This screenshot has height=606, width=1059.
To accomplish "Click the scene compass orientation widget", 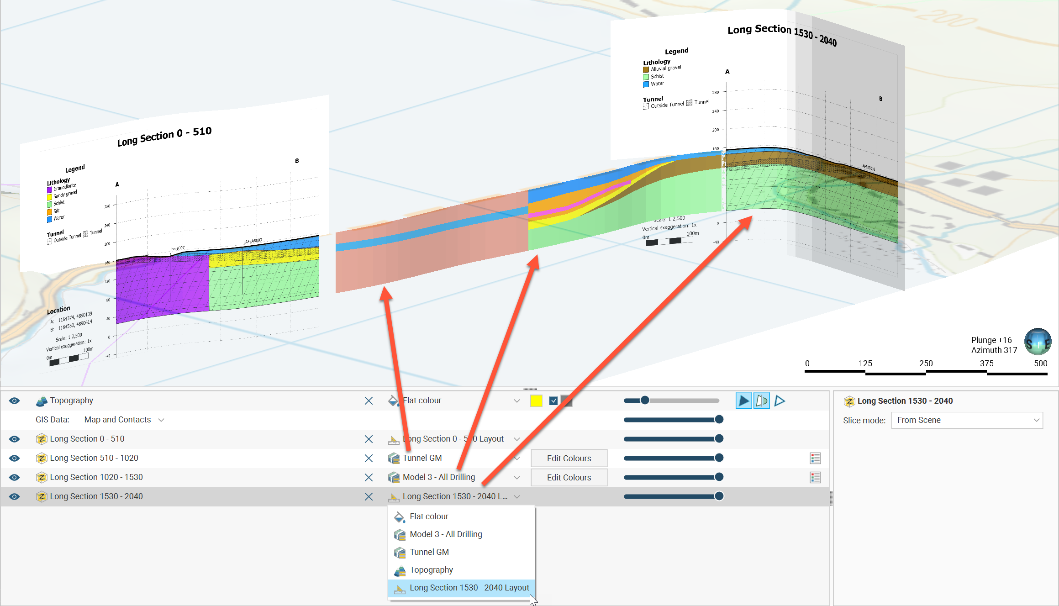I will pos(1038,342).
